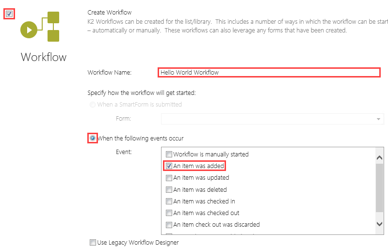Check 'Workflow is manually started'
The image size is (388, 248).
pyautogui.click(x=169, y=155)
